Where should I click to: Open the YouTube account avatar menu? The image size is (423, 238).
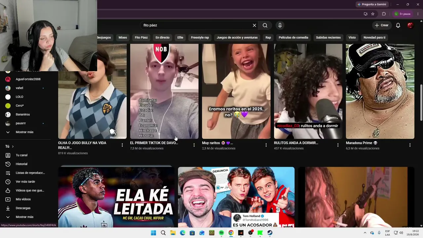coord(410,25)
